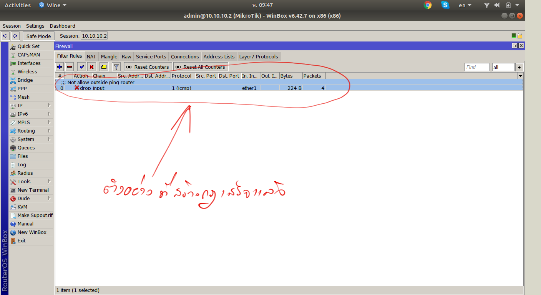
Task: Add a new firewall rule with plus icon
Action: click(60, 67)
